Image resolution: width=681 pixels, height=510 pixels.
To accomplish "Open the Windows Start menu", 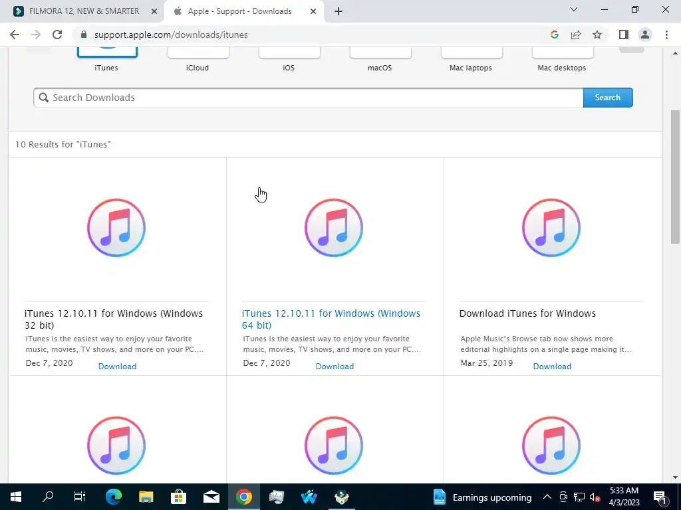I will [x=16, y=497].
